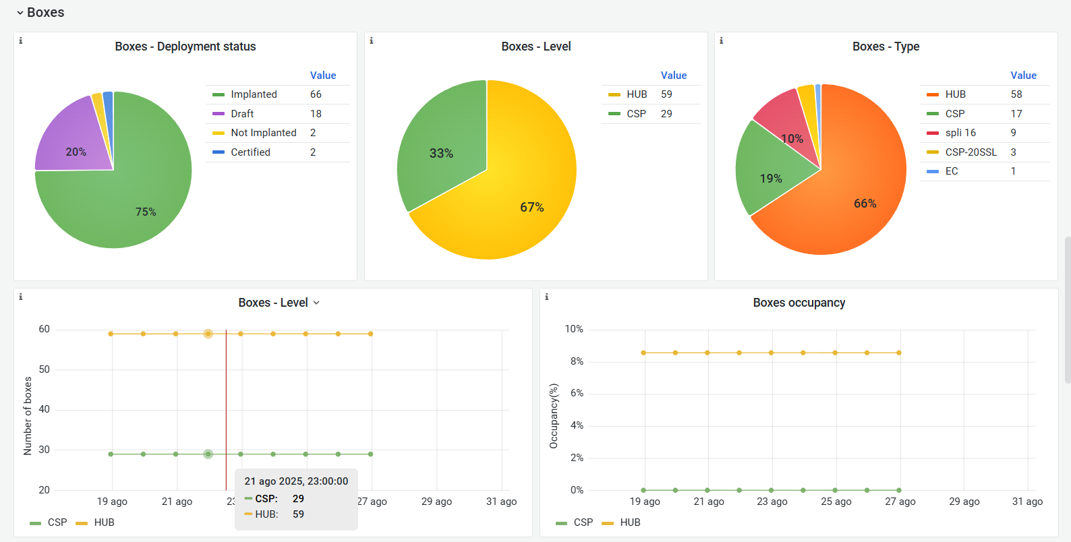Open info icon of Deployment status panel
This screenshot has width=1071, height=542.
21,41
